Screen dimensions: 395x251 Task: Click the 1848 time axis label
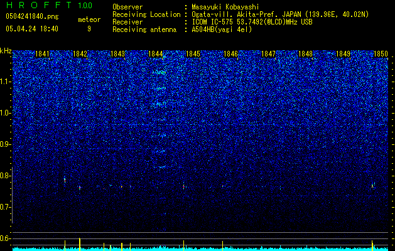click(306, 54)
